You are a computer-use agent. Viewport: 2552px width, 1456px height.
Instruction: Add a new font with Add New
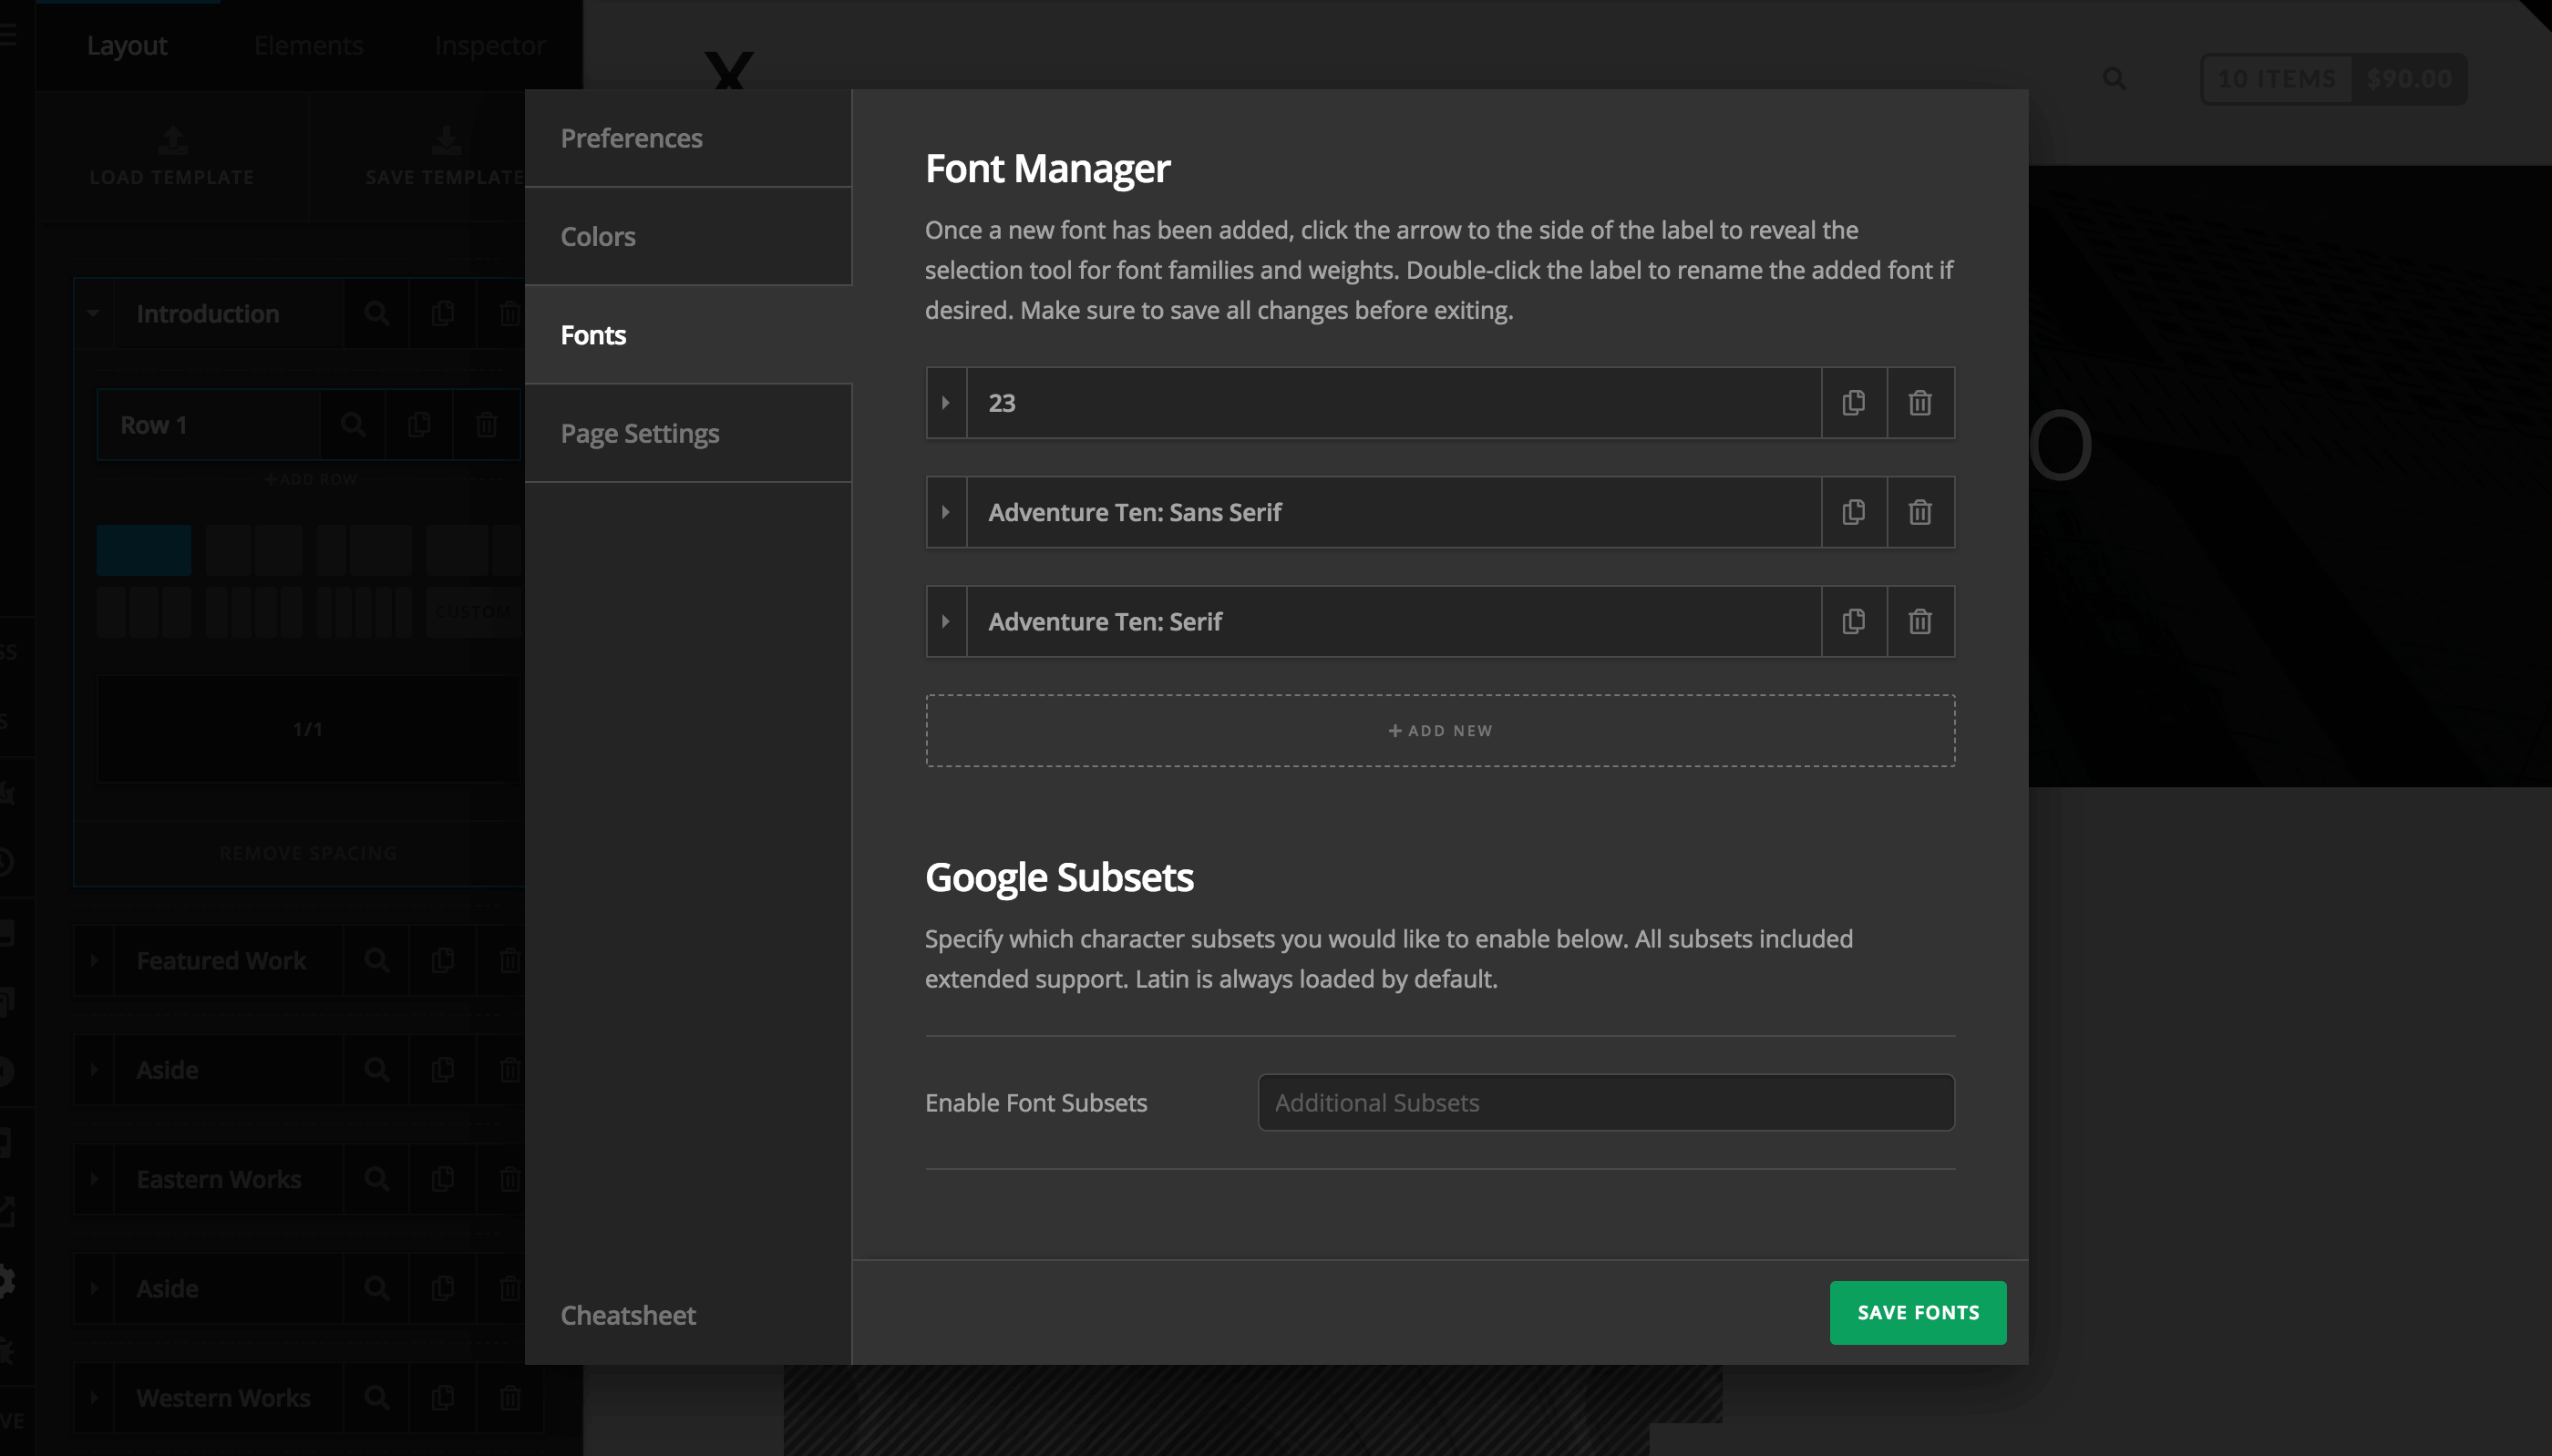pos(1439,731)
